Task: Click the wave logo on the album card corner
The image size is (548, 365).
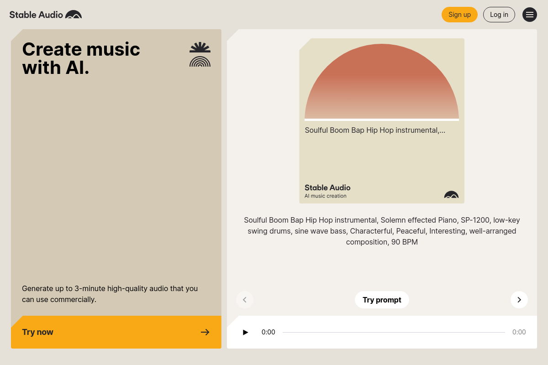Action: click(x=451, y=195)
